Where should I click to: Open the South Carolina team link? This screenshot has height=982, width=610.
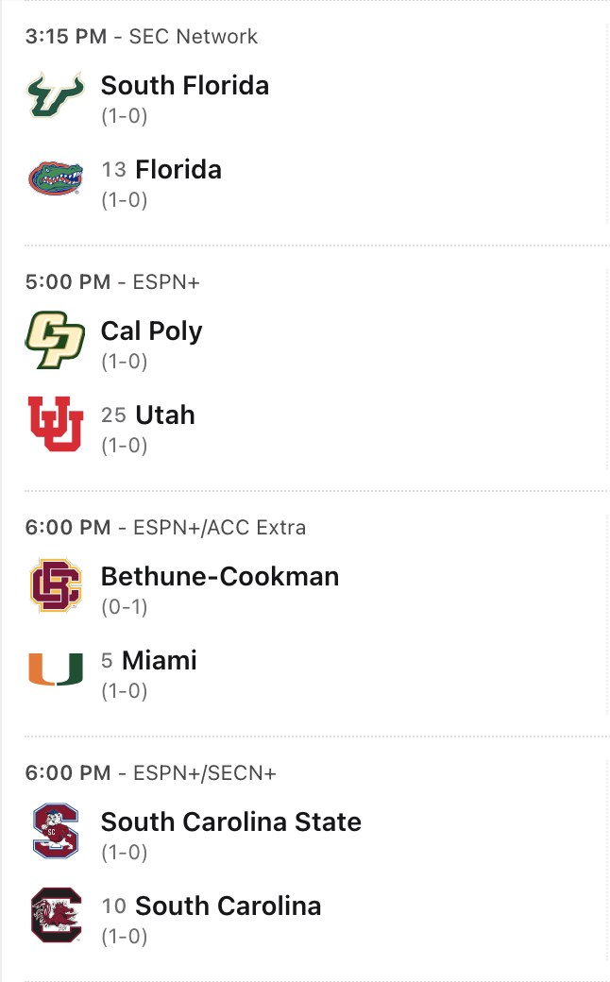(x=229, y=906)
